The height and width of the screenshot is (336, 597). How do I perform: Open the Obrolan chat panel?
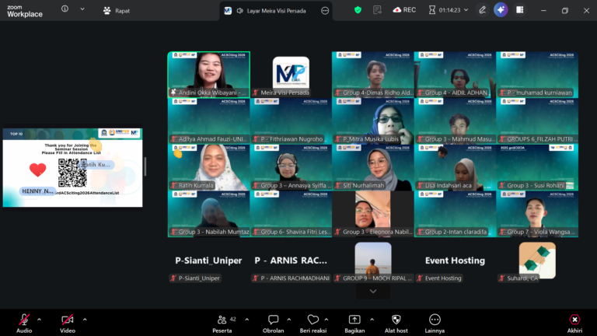[273, 324]
